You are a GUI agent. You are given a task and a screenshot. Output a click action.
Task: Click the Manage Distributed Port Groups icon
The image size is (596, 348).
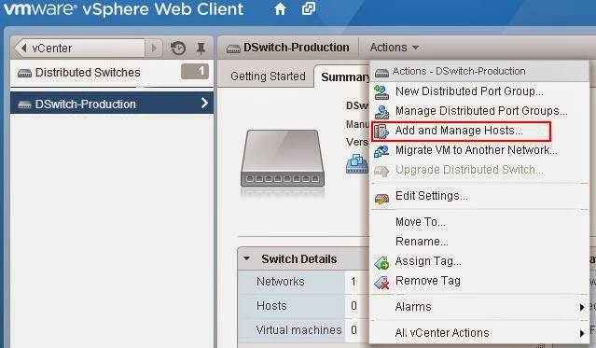pyautogui.click(x=381, y=112)
